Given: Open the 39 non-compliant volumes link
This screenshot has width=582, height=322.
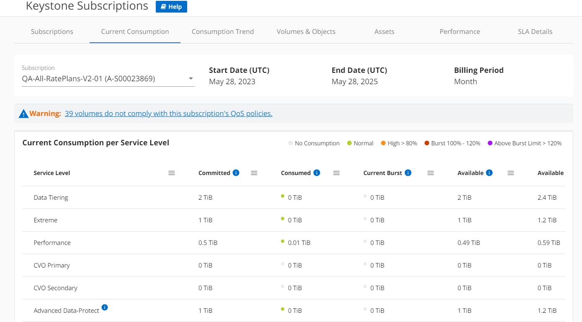Looking at the screenshot, I should (x=168, y=113).
